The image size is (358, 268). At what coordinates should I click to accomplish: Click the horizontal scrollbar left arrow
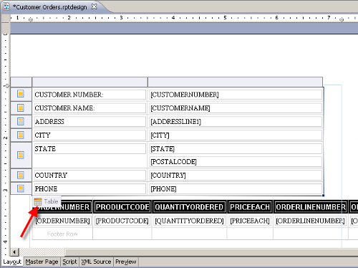pyautogui.click(x=14, y=252)
